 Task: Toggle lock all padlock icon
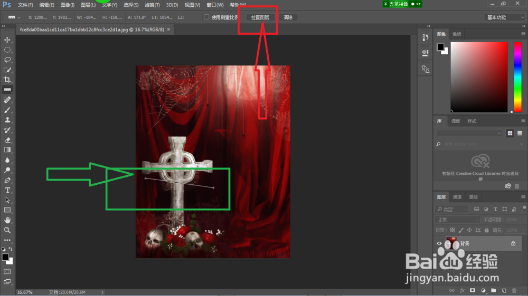point(487,230)
